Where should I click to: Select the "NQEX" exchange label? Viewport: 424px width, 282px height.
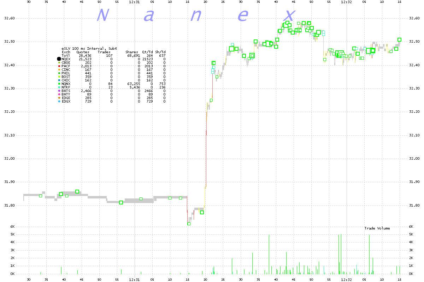pyautogui.click(x=66, y=59)
